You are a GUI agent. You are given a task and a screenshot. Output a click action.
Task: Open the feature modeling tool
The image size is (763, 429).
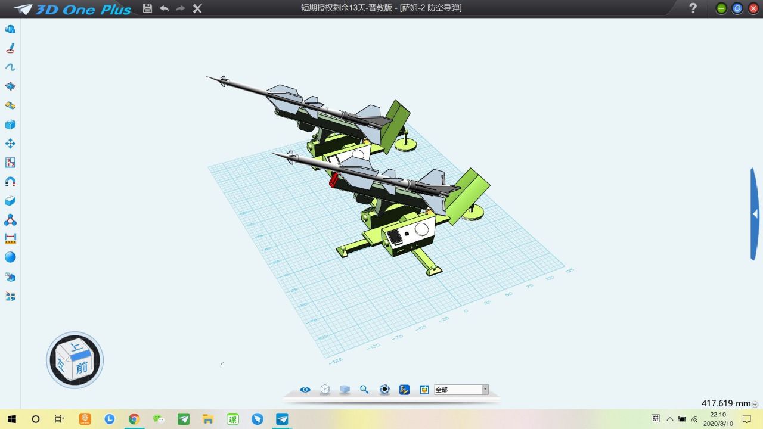coord(10,86)
